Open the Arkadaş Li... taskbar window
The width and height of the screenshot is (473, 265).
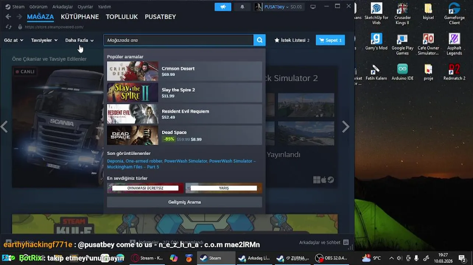coord(254,258)
